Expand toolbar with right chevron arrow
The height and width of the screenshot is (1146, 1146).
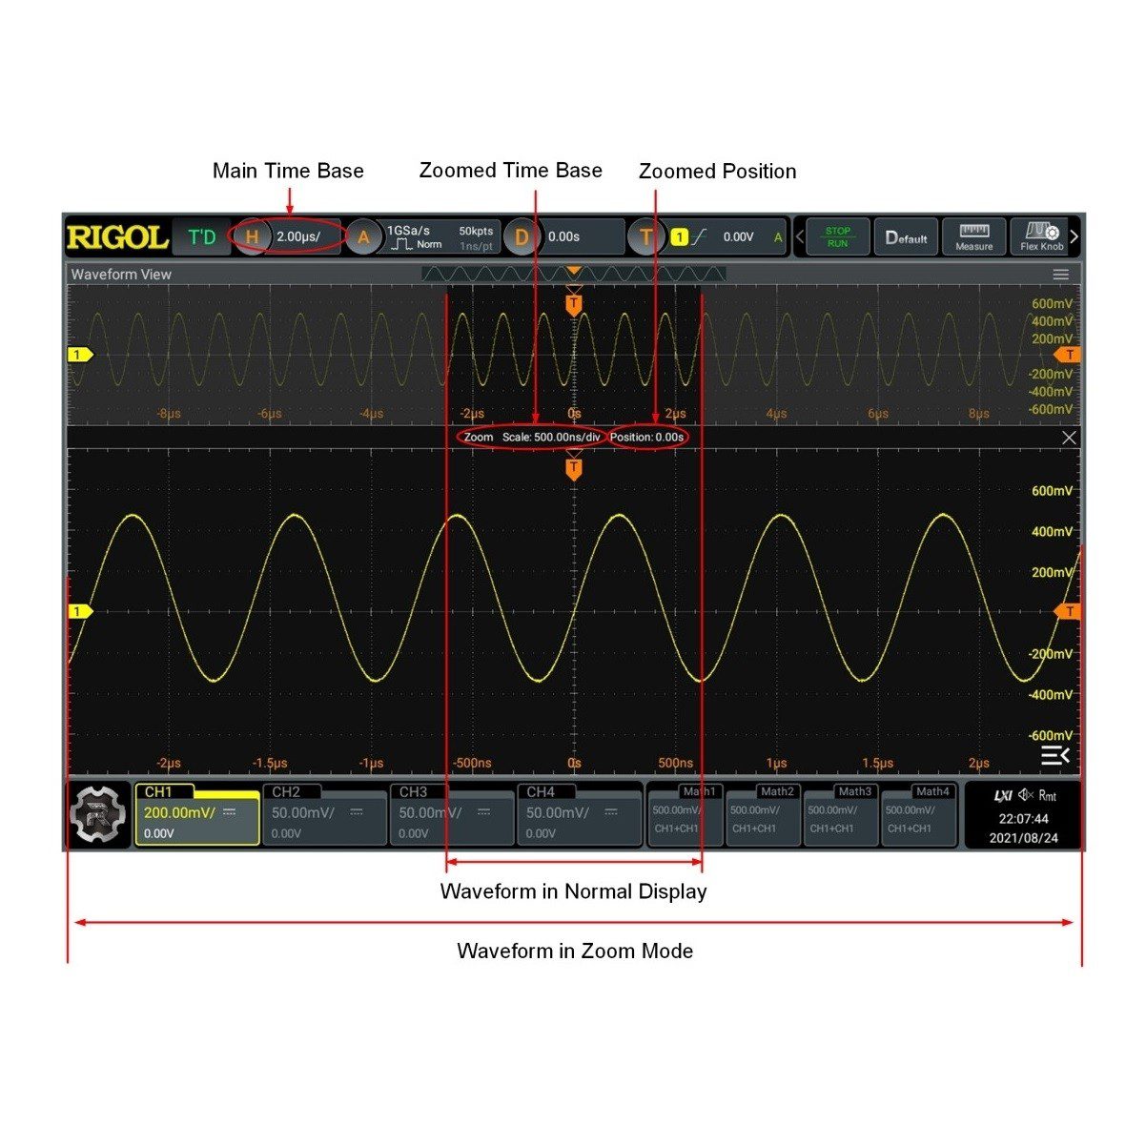click(1074, 237)
